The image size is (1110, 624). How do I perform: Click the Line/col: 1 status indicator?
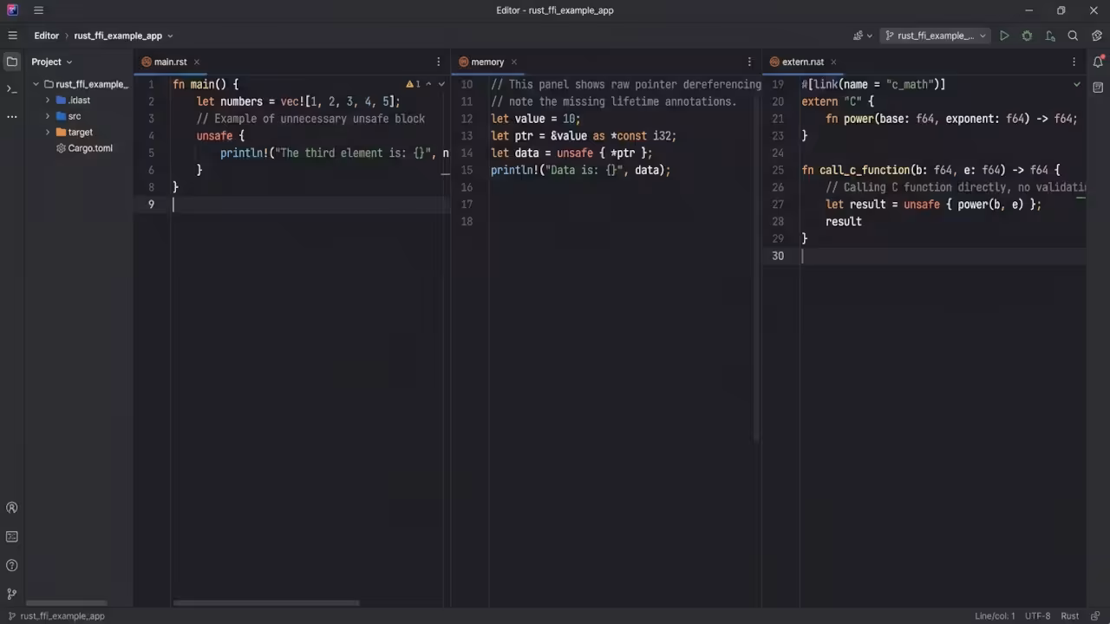click(995, 616)
